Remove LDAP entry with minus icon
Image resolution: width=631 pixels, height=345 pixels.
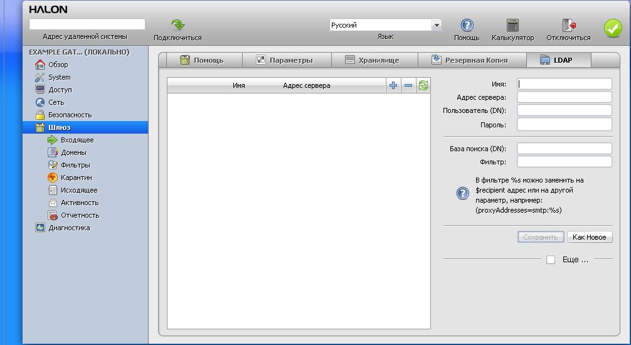[x=408, y=85]
